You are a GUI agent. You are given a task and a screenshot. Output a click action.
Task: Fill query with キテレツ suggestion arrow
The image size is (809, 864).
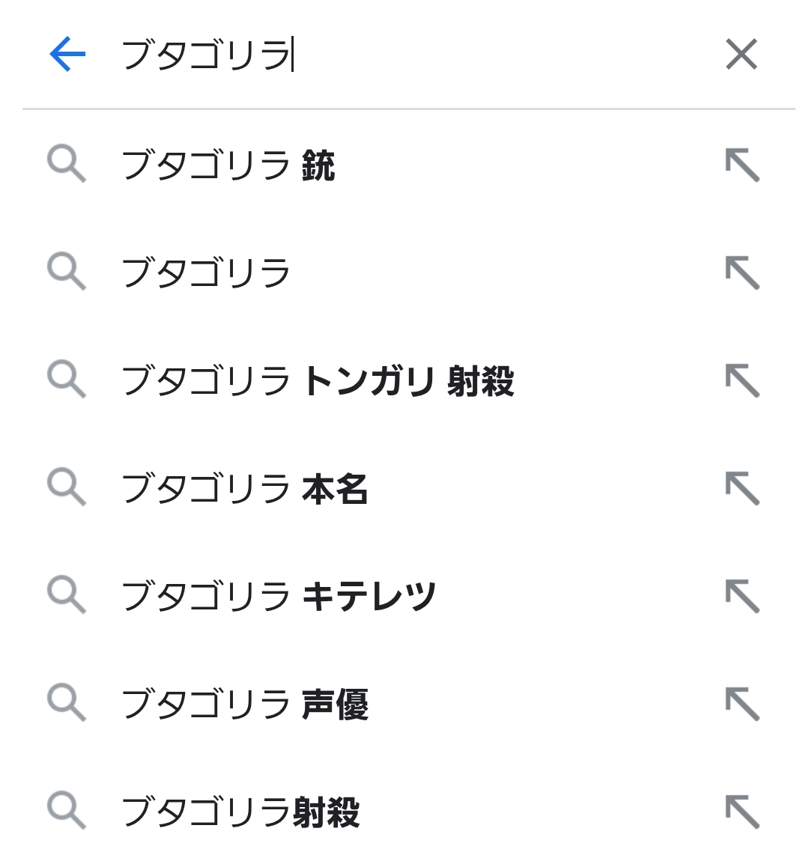742,596
